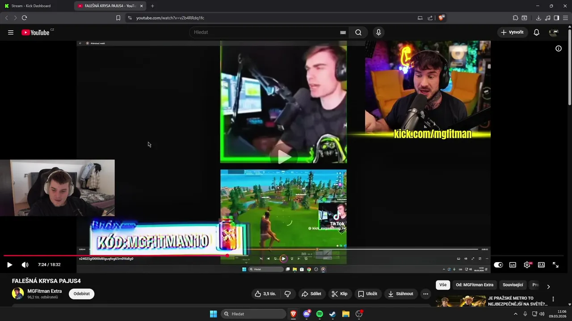Viewport: 572px width, 321px height.
Task: Open the browser extensions puzzle icon
Action: pos(515,18)
